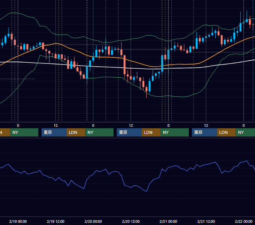Click the hour label 0 above 2/20 00:00

(x=93, y=126)
